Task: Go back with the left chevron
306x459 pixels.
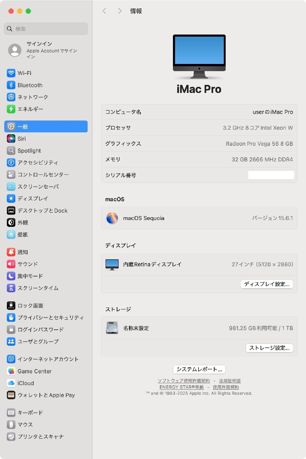Action: coord(104,11)
